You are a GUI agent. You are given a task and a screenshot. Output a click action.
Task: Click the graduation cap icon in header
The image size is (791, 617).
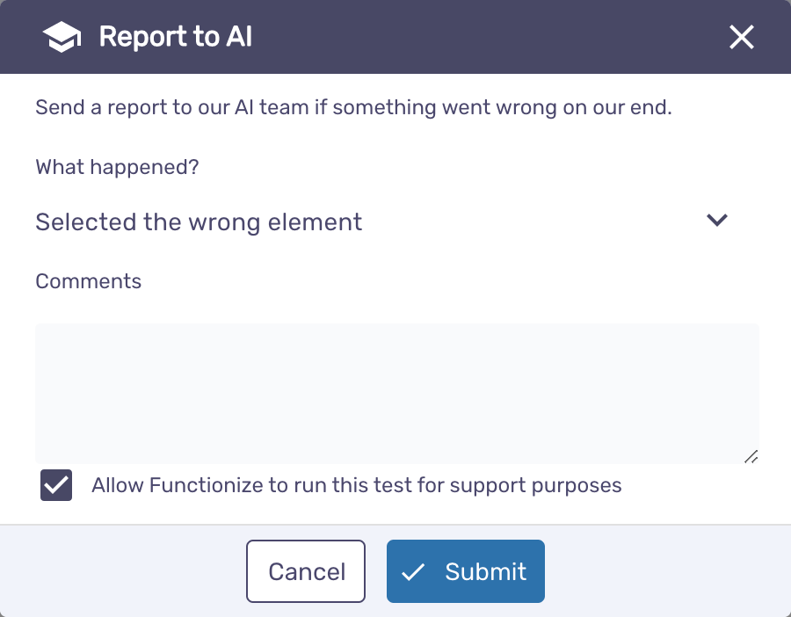click(62, 37)
